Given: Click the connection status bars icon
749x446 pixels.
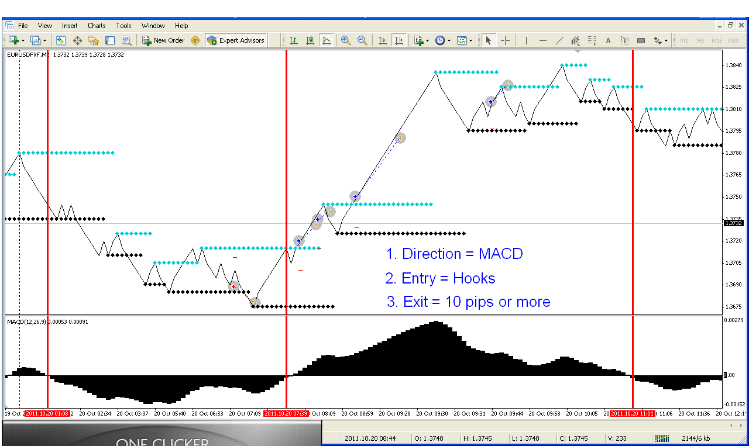Looking at the screenshot, I should [662, 438].
